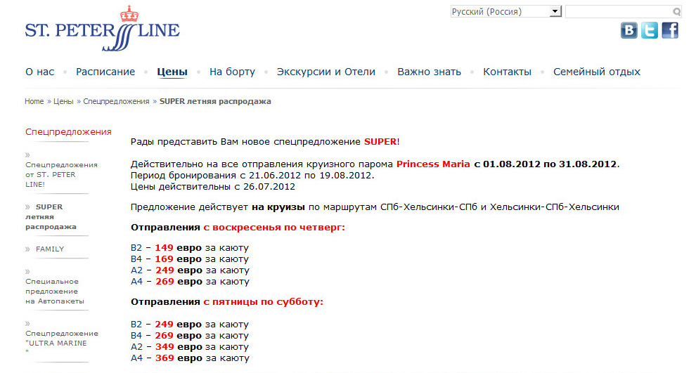Screen dimensions: 696x373
Task: Open the VKontakte social page icon
Action: [x=629, y=30]
